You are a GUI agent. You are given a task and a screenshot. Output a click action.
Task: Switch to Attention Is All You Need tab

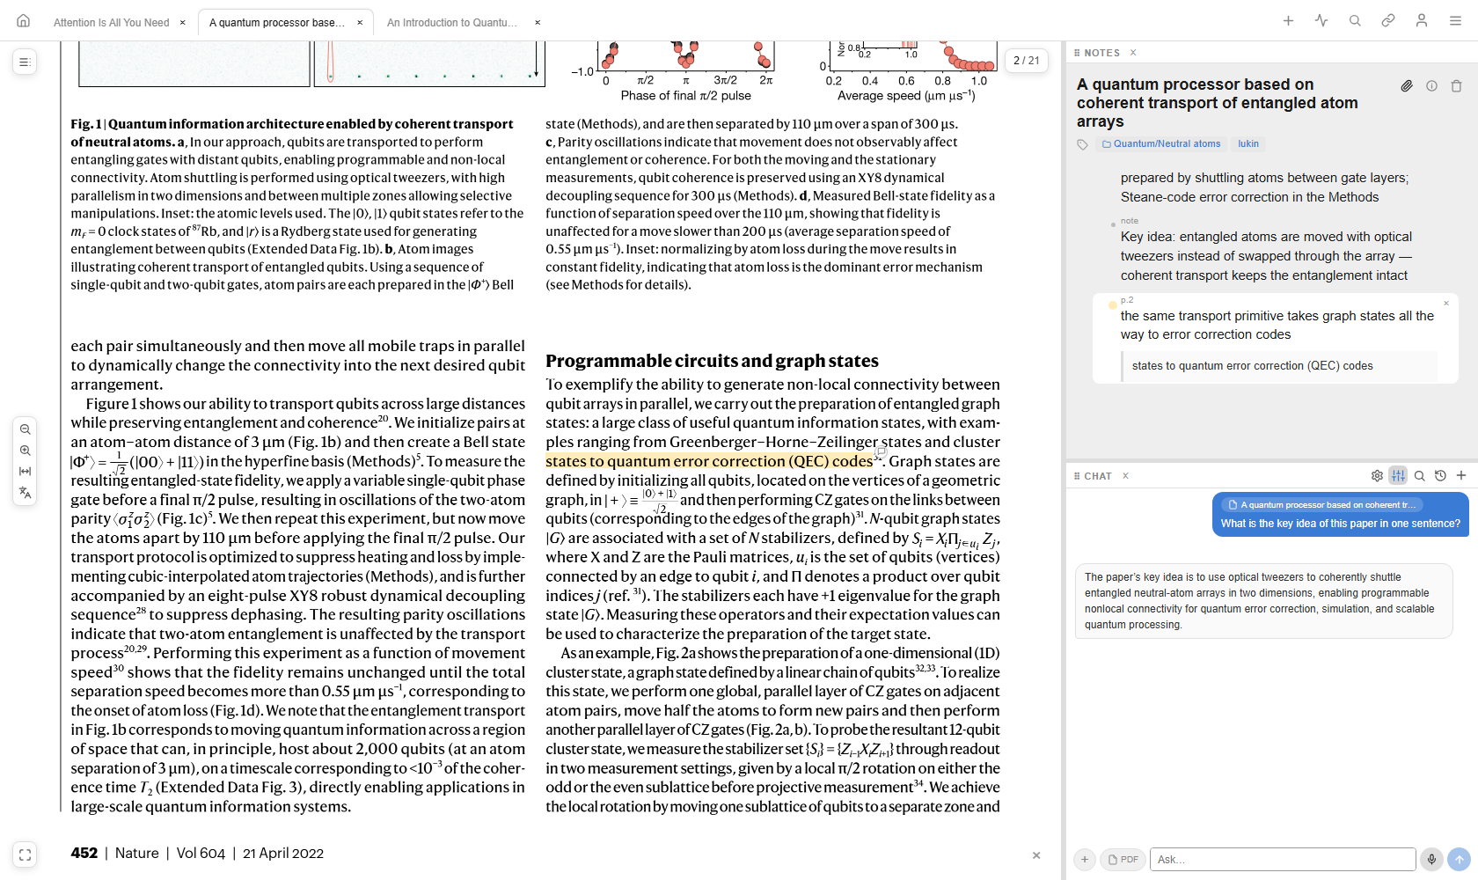click(111, 23)
